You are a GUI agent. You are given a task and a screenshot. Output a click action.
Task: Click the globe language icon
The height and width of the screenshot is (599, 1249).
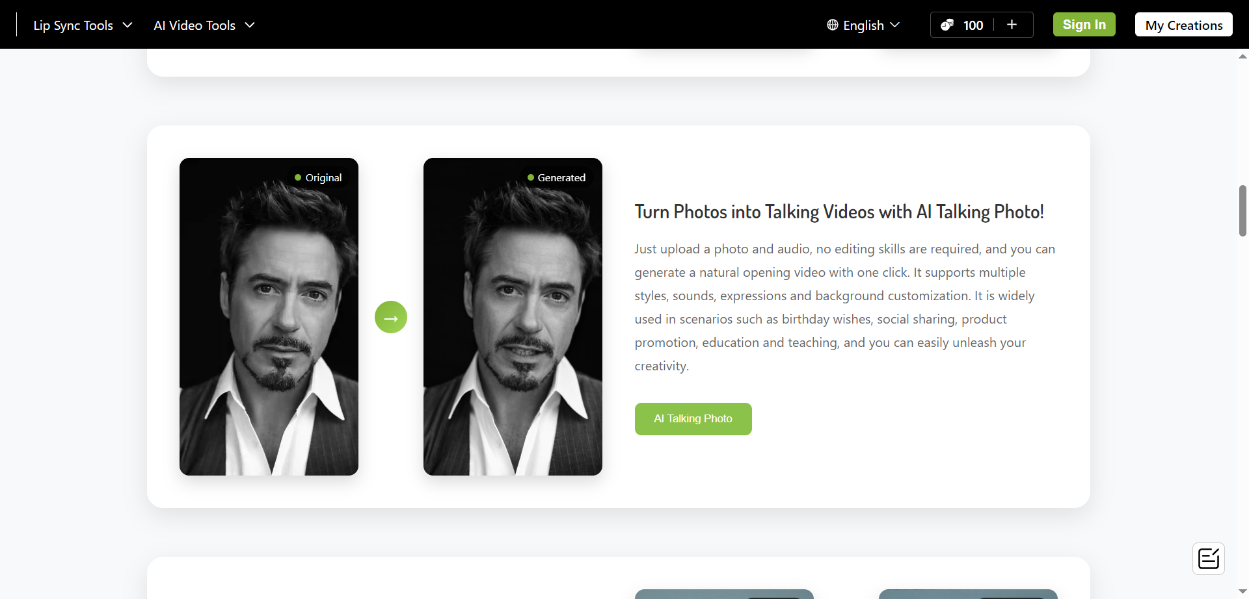pyautogui.click(x=832, y=25)
